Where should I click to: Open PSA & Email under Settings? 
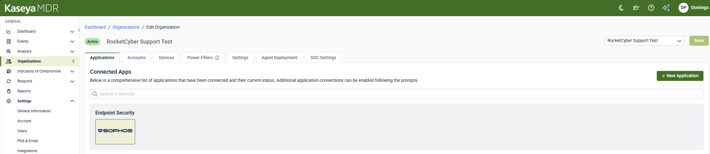[x=28, y=141]
